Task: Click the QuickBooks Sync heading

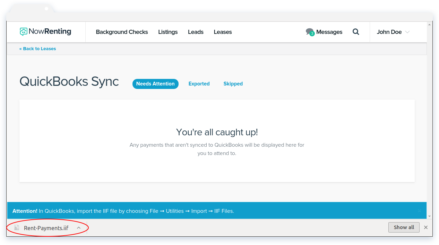Action: click(69, 82)
